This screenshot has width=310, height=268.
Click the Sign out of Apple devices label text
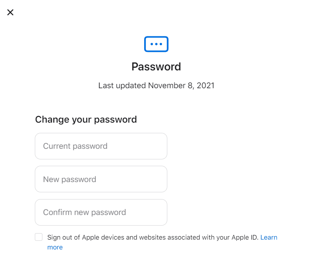coord(153,237)
